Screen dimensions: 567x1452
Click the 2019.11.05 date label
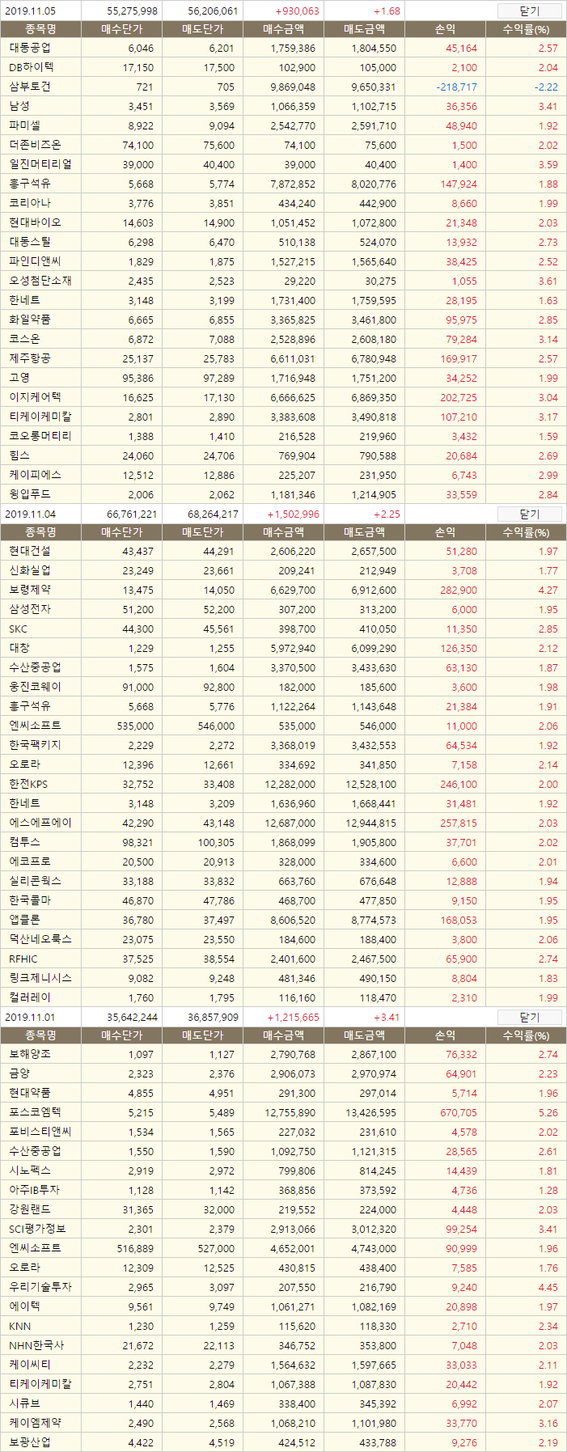[30, 11]
